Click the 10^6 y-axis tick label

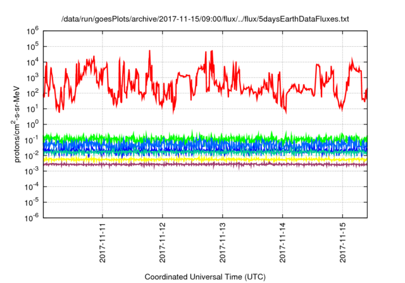point(32,31)
